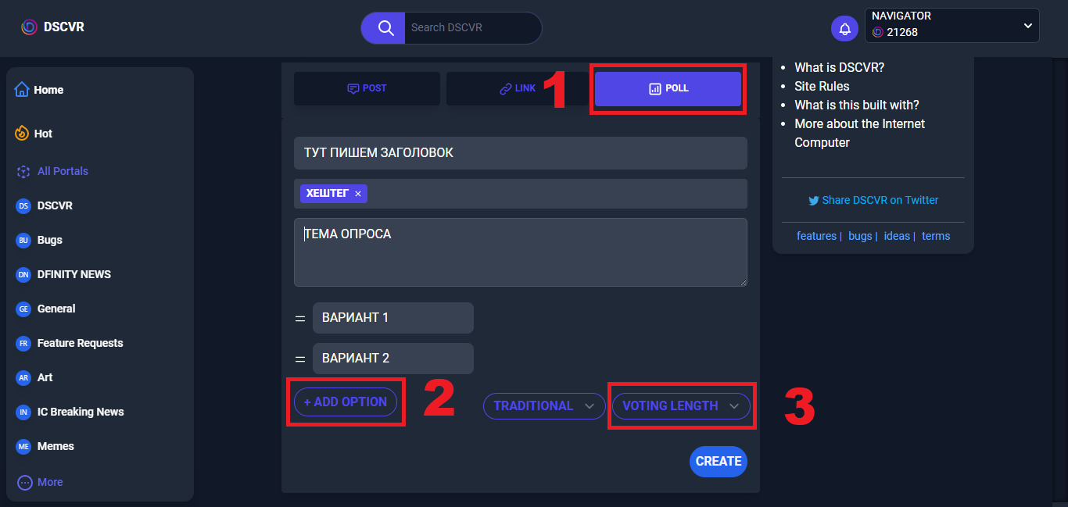Image resolution: width=1068 pixels, height=507 pixels.
Task: Switch to the POST tab
Action: (367, 88)
